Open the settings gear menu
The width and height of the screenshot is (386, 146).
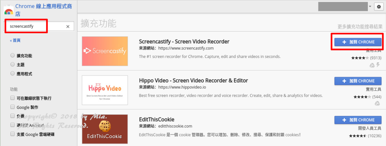(x=379, y=7)
